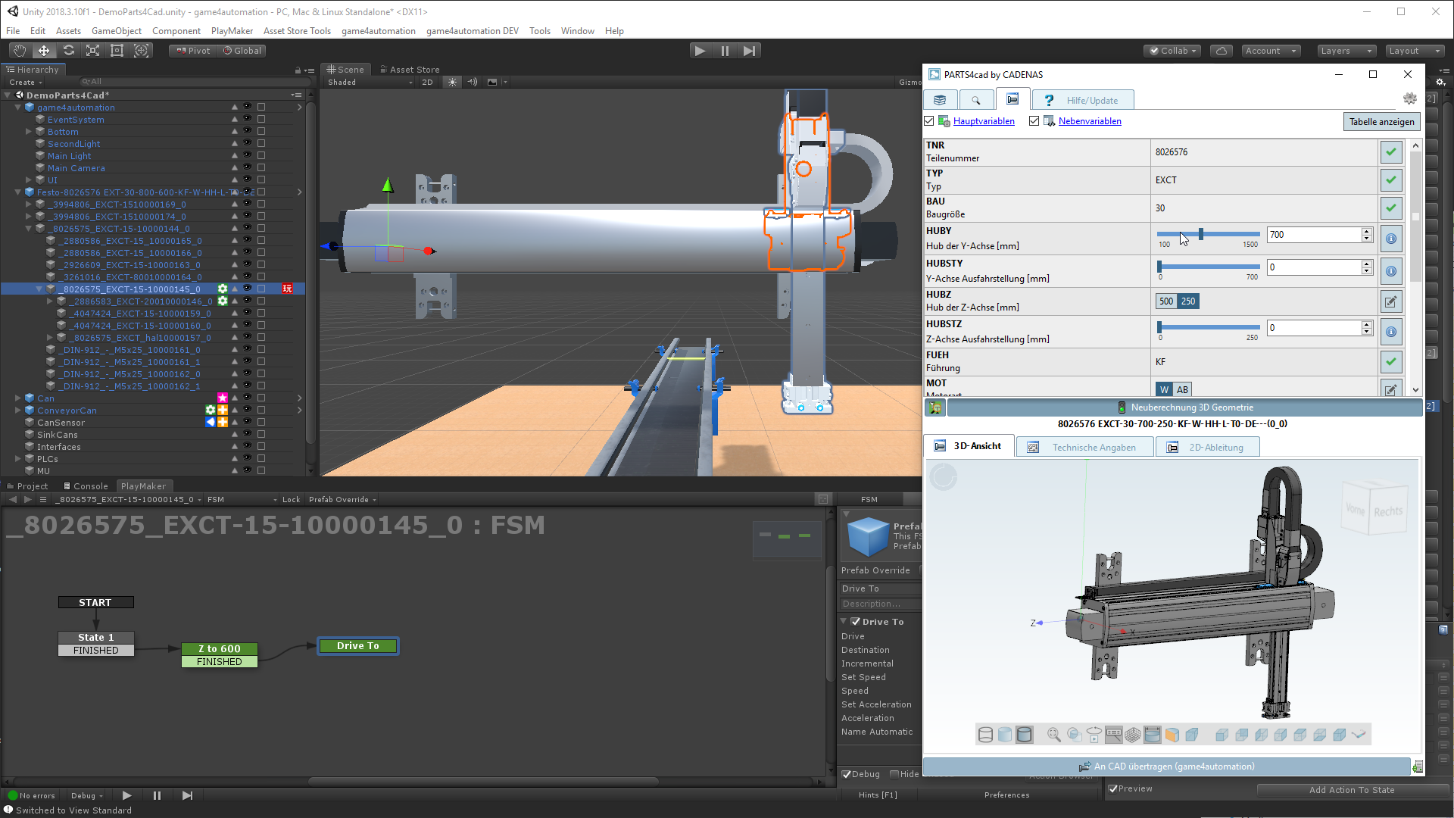Toggle the Nebenvariablen checkbox
This screenshot has height=818, width=1454.
point(1034,121)
